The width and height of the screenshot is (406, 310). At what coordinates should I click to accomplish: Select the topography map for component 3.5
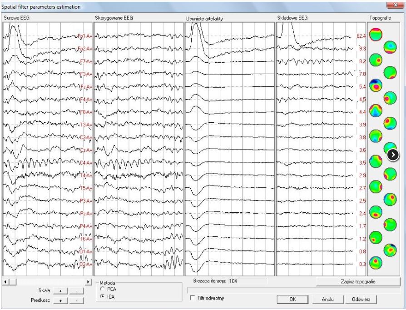(376, 161)
